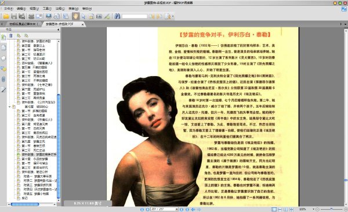Click first yellow icon right of trash

pos(19,35)
